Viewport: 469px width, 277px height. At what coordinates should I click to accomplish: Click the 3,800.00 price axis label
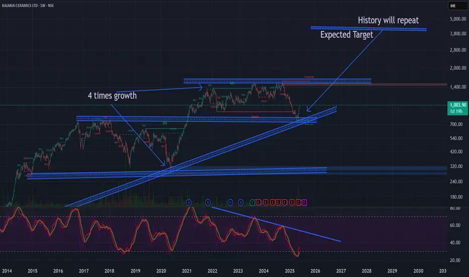pyautogui.click(x=458, y=34)
